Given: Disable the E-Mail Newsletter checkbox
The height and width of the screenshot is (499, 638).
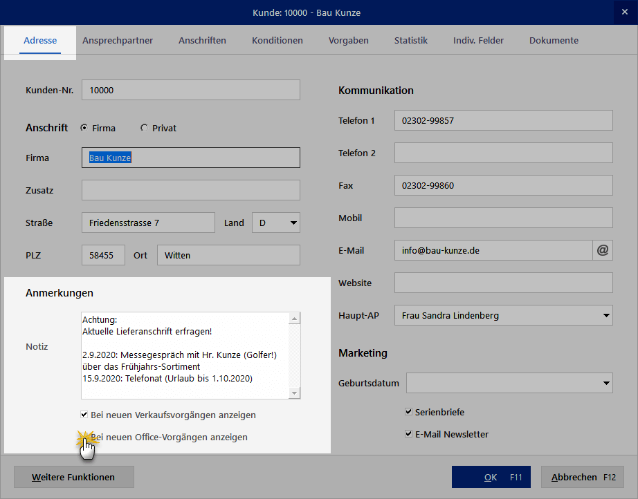Looking at the screenshot, I should (x=409, y=435).
